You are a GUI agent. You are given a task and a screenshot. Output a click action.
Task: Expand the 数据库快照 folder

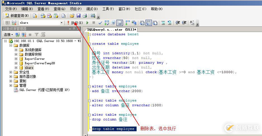point(16,54)
